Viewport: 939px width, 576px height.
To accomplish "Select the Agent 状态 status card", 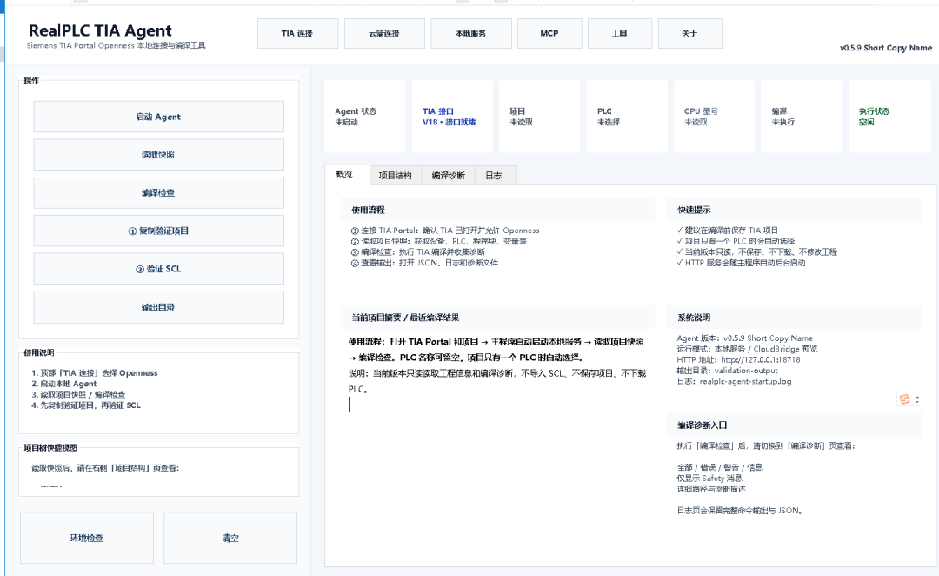I will (364, 117).
